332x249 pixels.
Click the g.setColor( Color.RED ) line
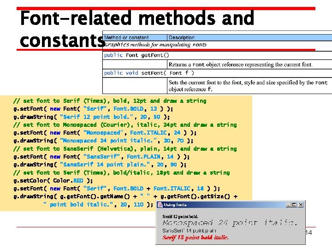(53, 181)
